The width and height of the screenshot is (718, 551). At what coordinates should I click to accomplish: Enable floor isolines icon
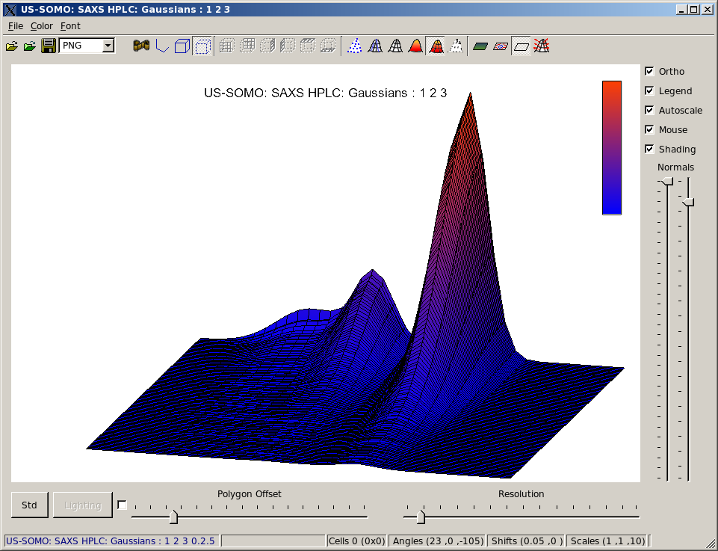click(501, 46)
